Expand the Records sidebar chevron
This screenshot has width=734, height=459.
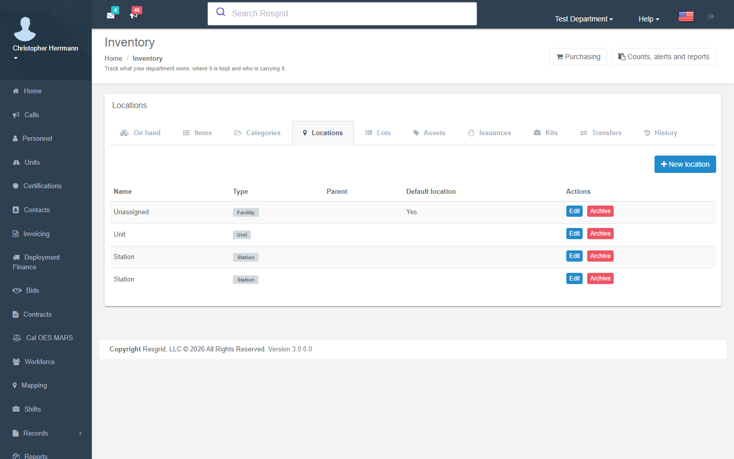pyautogui.click(x=81, y=433)
